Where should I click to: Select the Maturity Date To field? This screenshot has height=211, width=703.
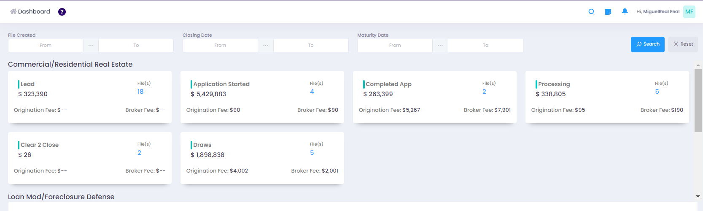click(485, 46)
